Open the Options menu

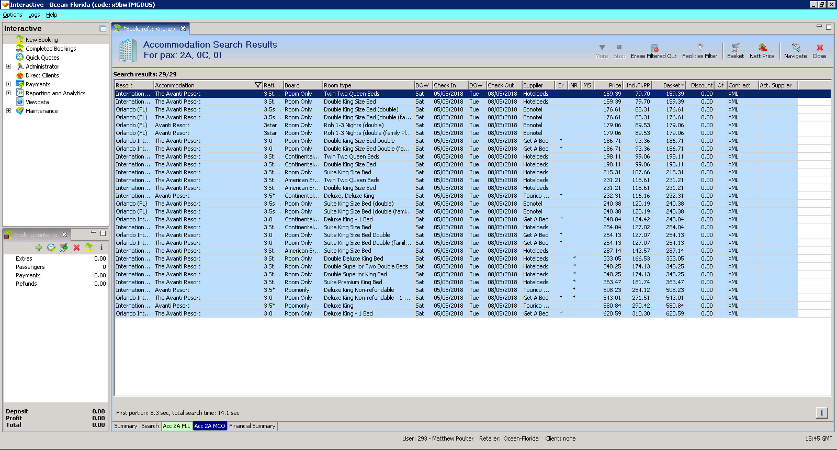(x=13, y=15)
